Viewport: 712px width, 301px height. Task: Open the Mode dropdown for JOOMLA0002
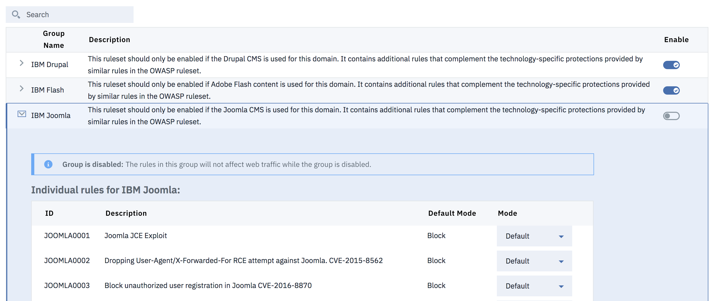tap(534, 261)
